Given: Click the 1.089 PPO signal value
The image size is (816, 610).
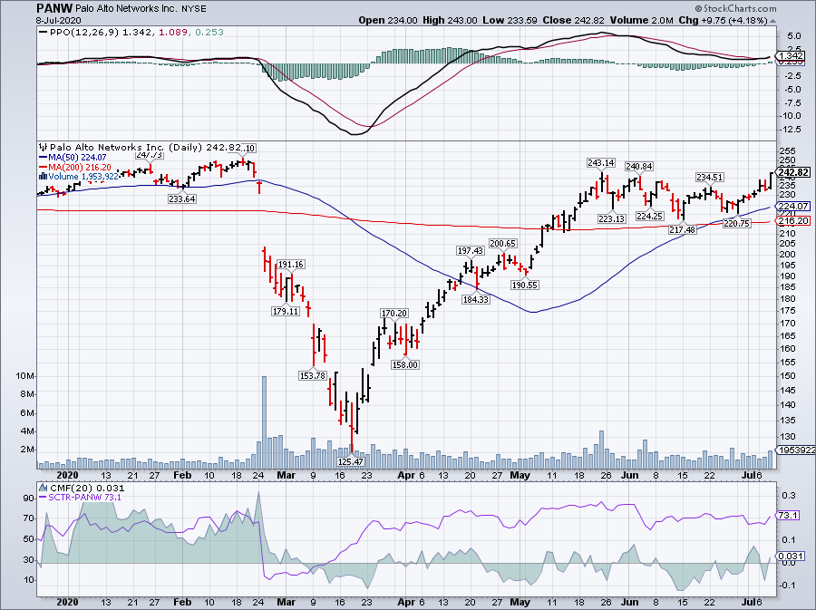Looking at the screenshot, I should pyautogui.click(x=172, y=33).
